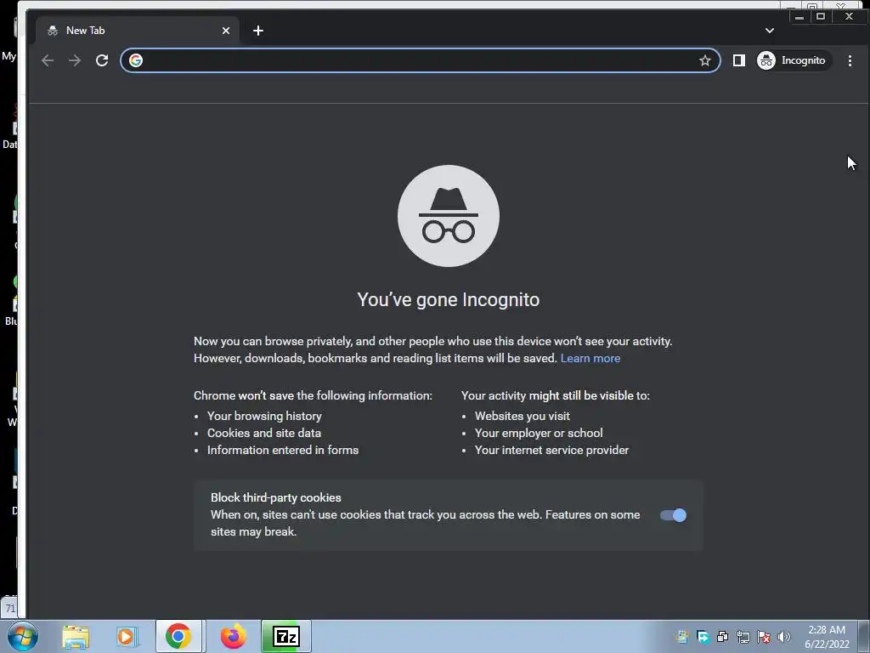Click 'Your browsing history' bullet text

[265, 416]
